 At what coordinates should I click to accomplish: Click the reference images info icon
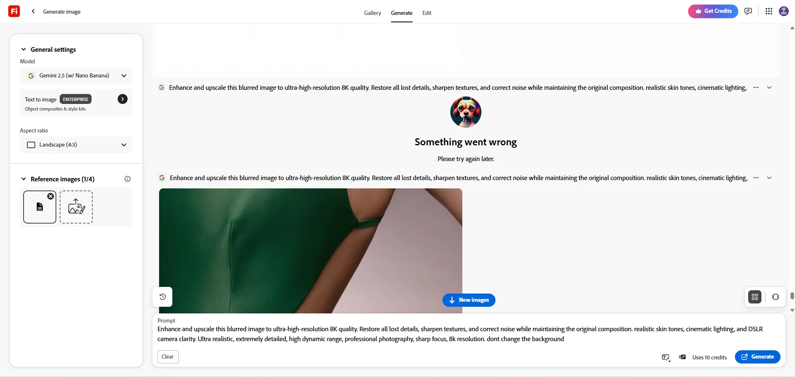pyautogui.click(x=128, y=179)
